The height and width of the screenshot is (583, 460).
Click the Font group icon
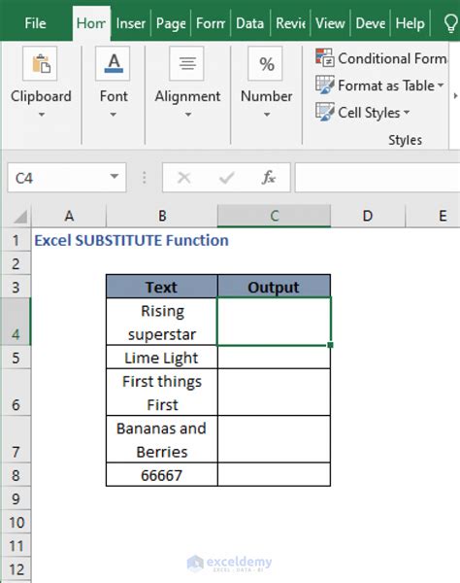pos(113,63)
